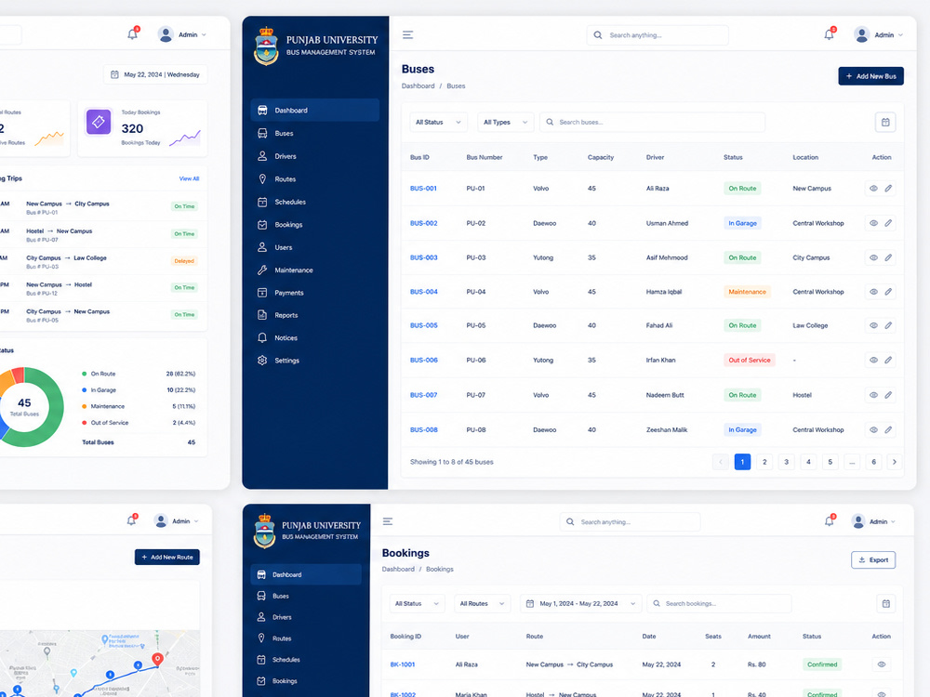Click the notification bell in Routes window
Screen dimensions: 930x697
click(131, 521)
